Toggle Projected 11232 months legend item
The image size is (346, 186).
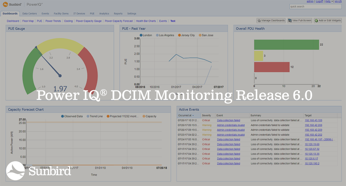click(122, 117)
